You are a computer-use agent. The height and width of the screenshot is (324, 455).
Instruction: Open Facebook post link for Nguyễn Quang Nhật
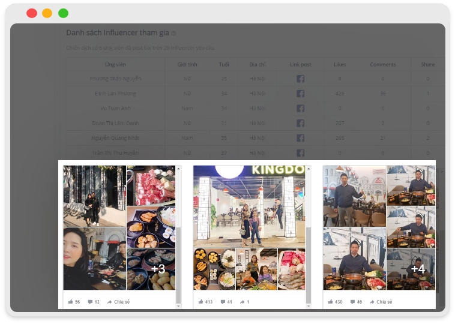tap(300, 138)
